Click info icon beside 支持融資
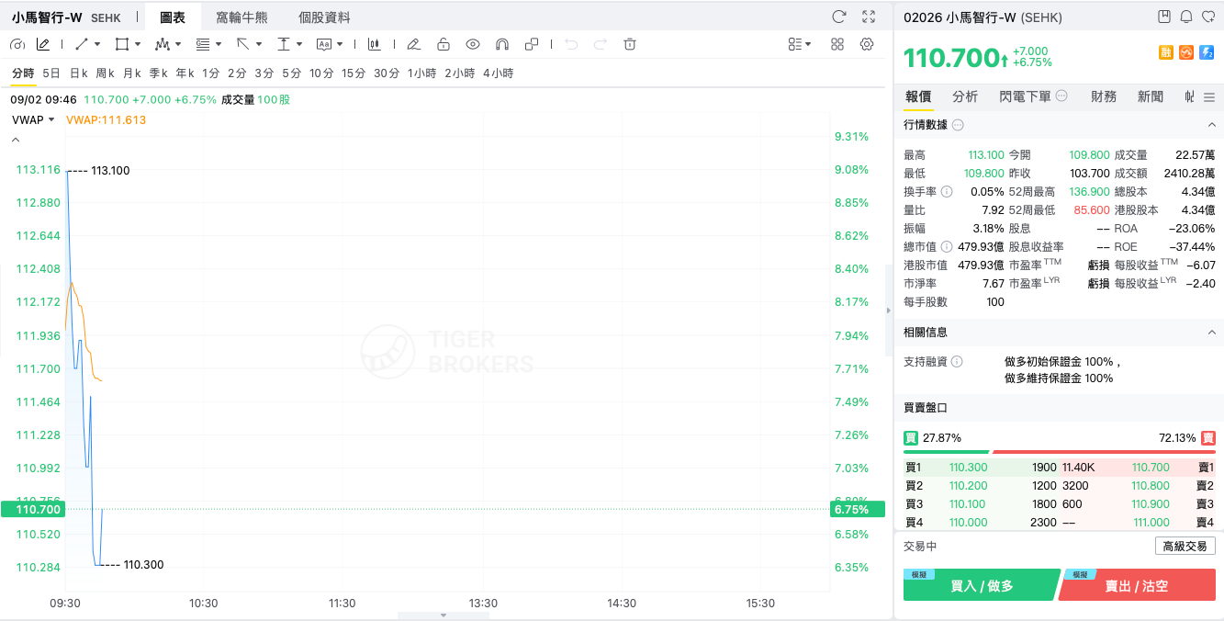 click(957, 362)
